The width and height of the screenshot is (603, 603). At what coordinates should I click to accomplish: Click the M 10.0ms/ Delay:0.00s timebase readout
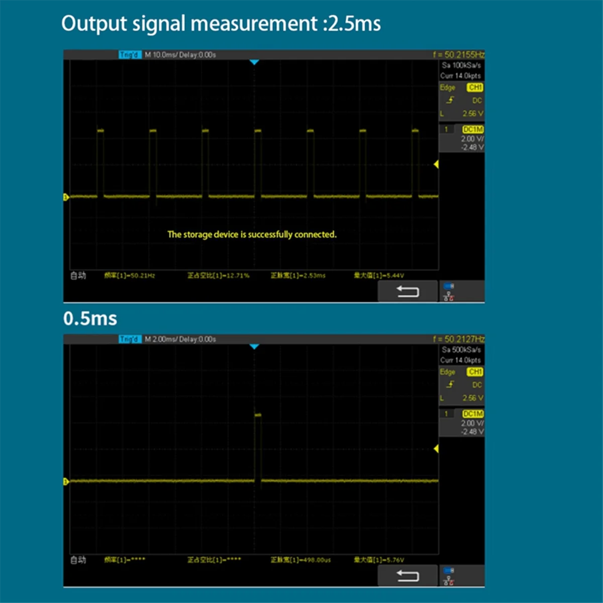pyautogui.click(x=180, y=55)
